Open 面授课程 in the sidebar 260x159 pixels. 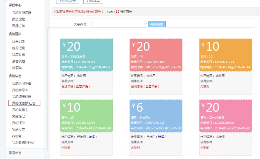tap(18, 20)
